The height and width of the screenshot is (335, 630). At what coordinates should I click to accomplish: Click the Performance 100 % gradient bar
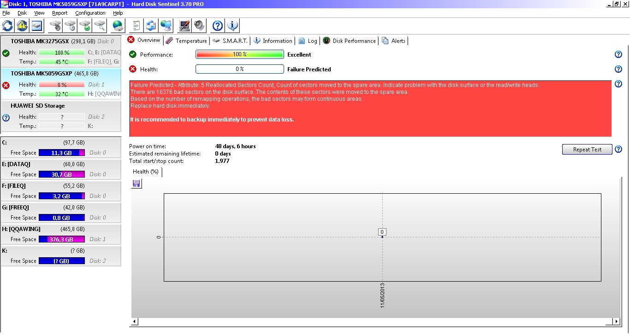click(x=240, y=55)
